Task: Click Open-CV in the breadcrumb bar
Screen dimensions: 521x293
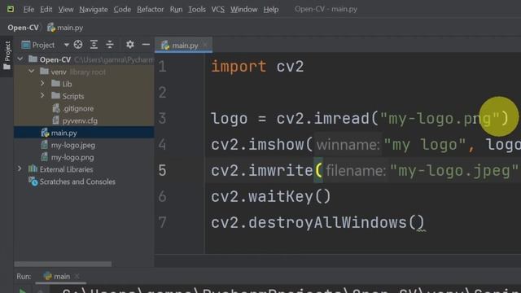Action: (23, 28)
